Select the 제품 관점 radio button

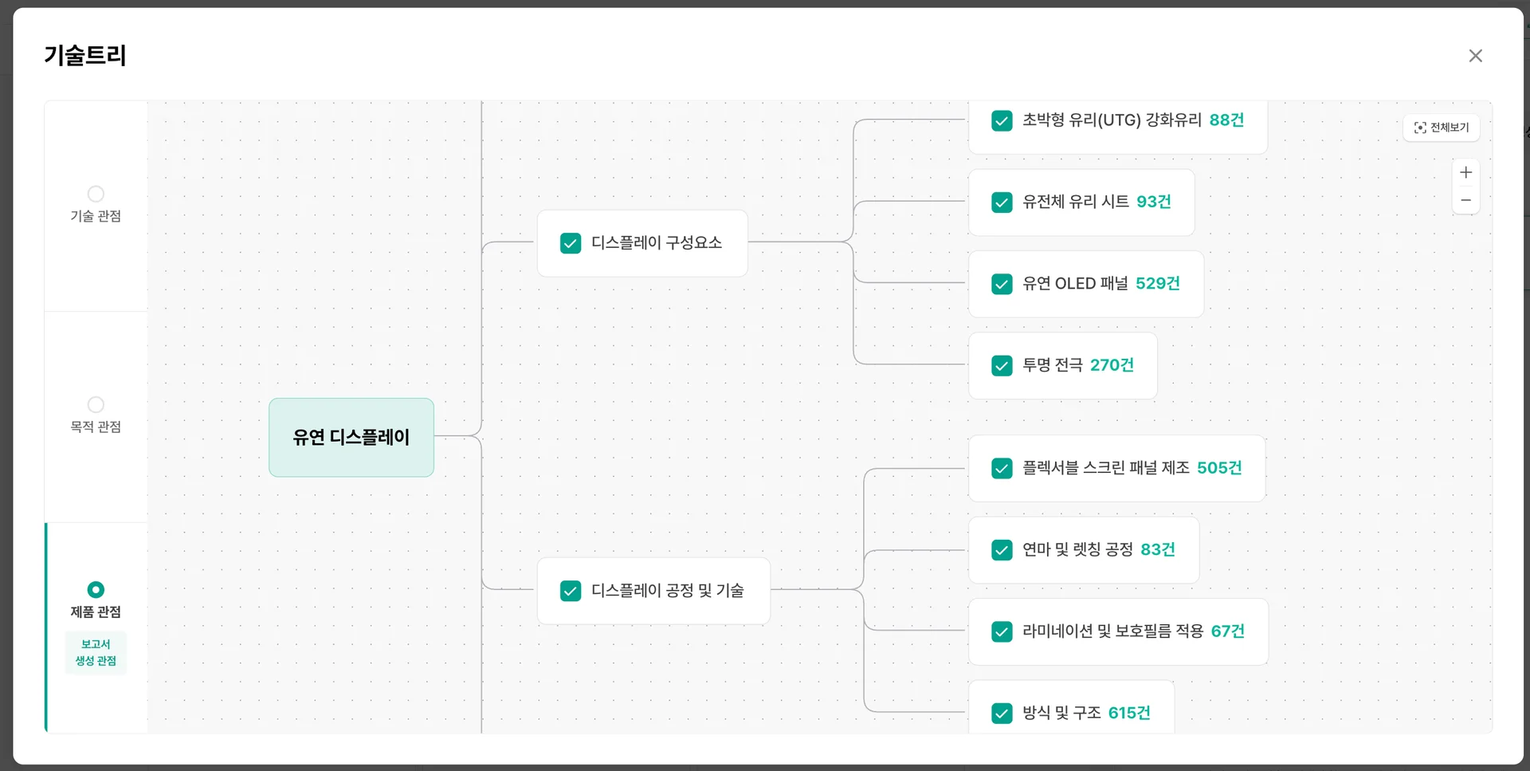[x=96, y=590]
